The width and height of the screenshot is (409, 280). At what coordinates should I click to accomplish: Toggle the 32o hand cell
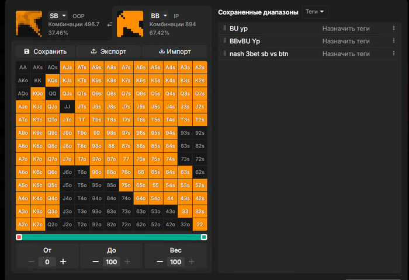pyautogui.click(x=185, y=225)
